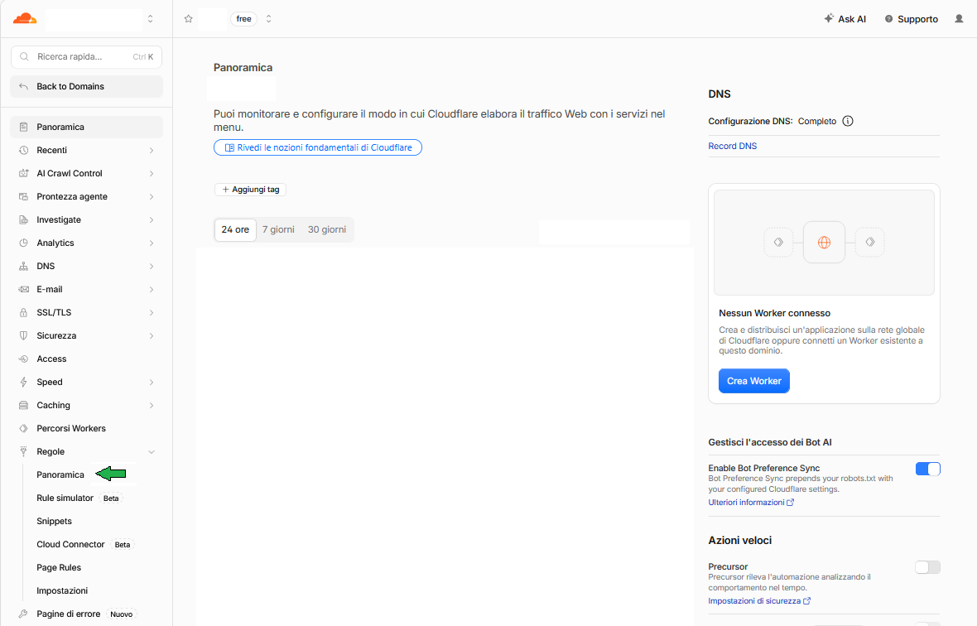
Task: Click the Pagine di errore wrench icon
Action: pyautogui.click(x=24, y=614)
